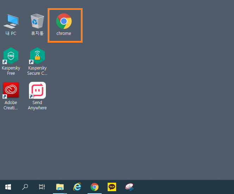
Task: Click the '내 PC' label text
Action: (11, 33)
